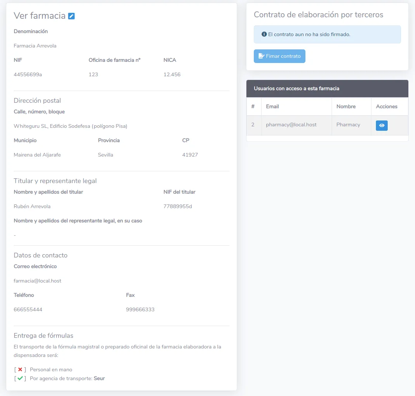Screen dimensions: 415x396
Task: Click the # column header in users table
Action: tap(253, 106)
